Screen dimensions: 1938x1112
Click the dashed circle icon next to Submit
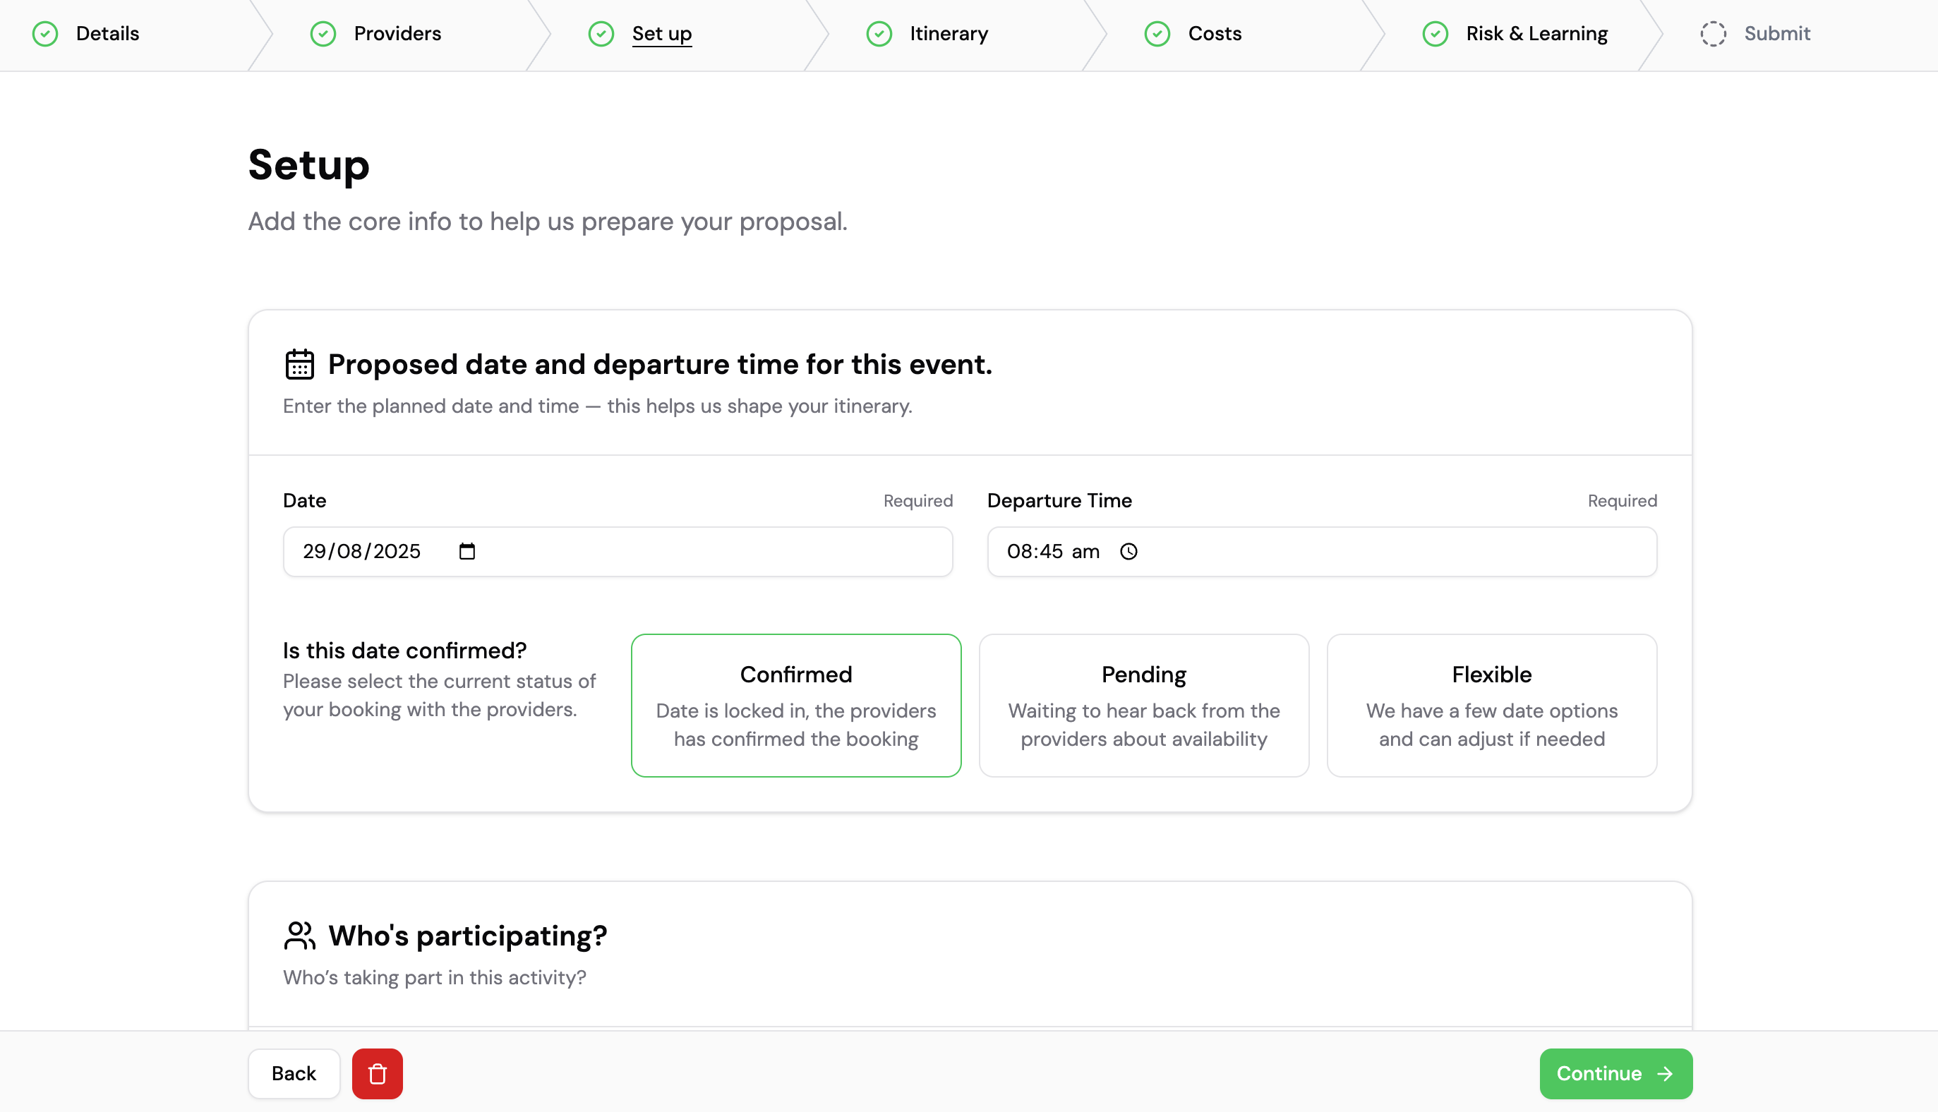tap(1714, 35)
